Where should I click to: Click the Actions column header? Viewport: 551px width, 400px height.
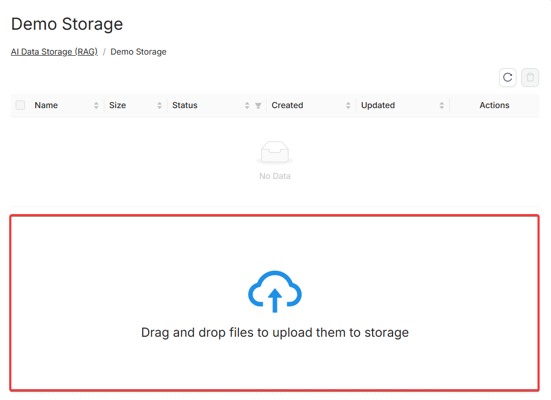494,105
